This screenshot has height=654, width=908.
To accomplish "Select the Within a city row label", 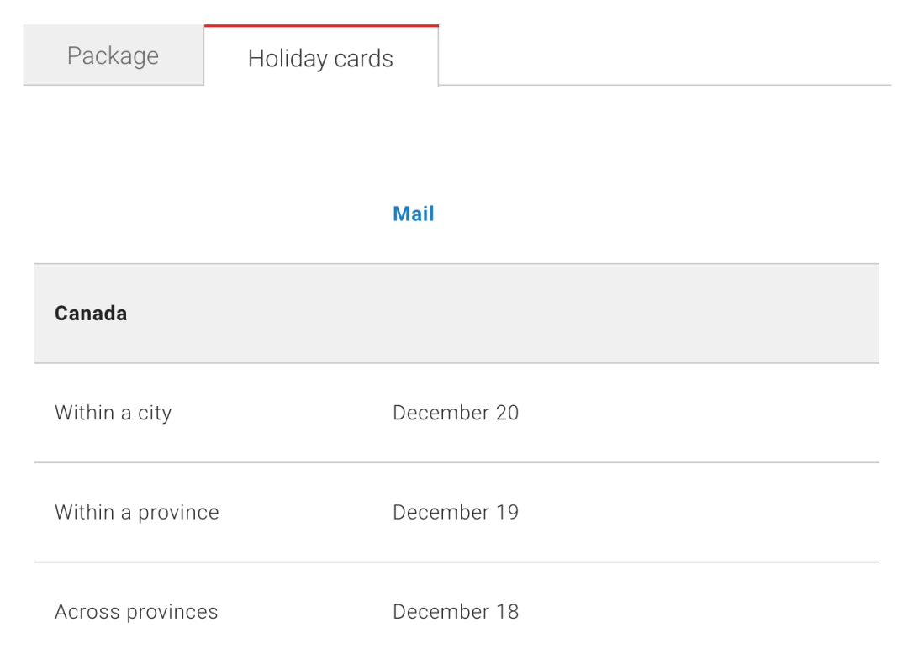I will point(113,414).
